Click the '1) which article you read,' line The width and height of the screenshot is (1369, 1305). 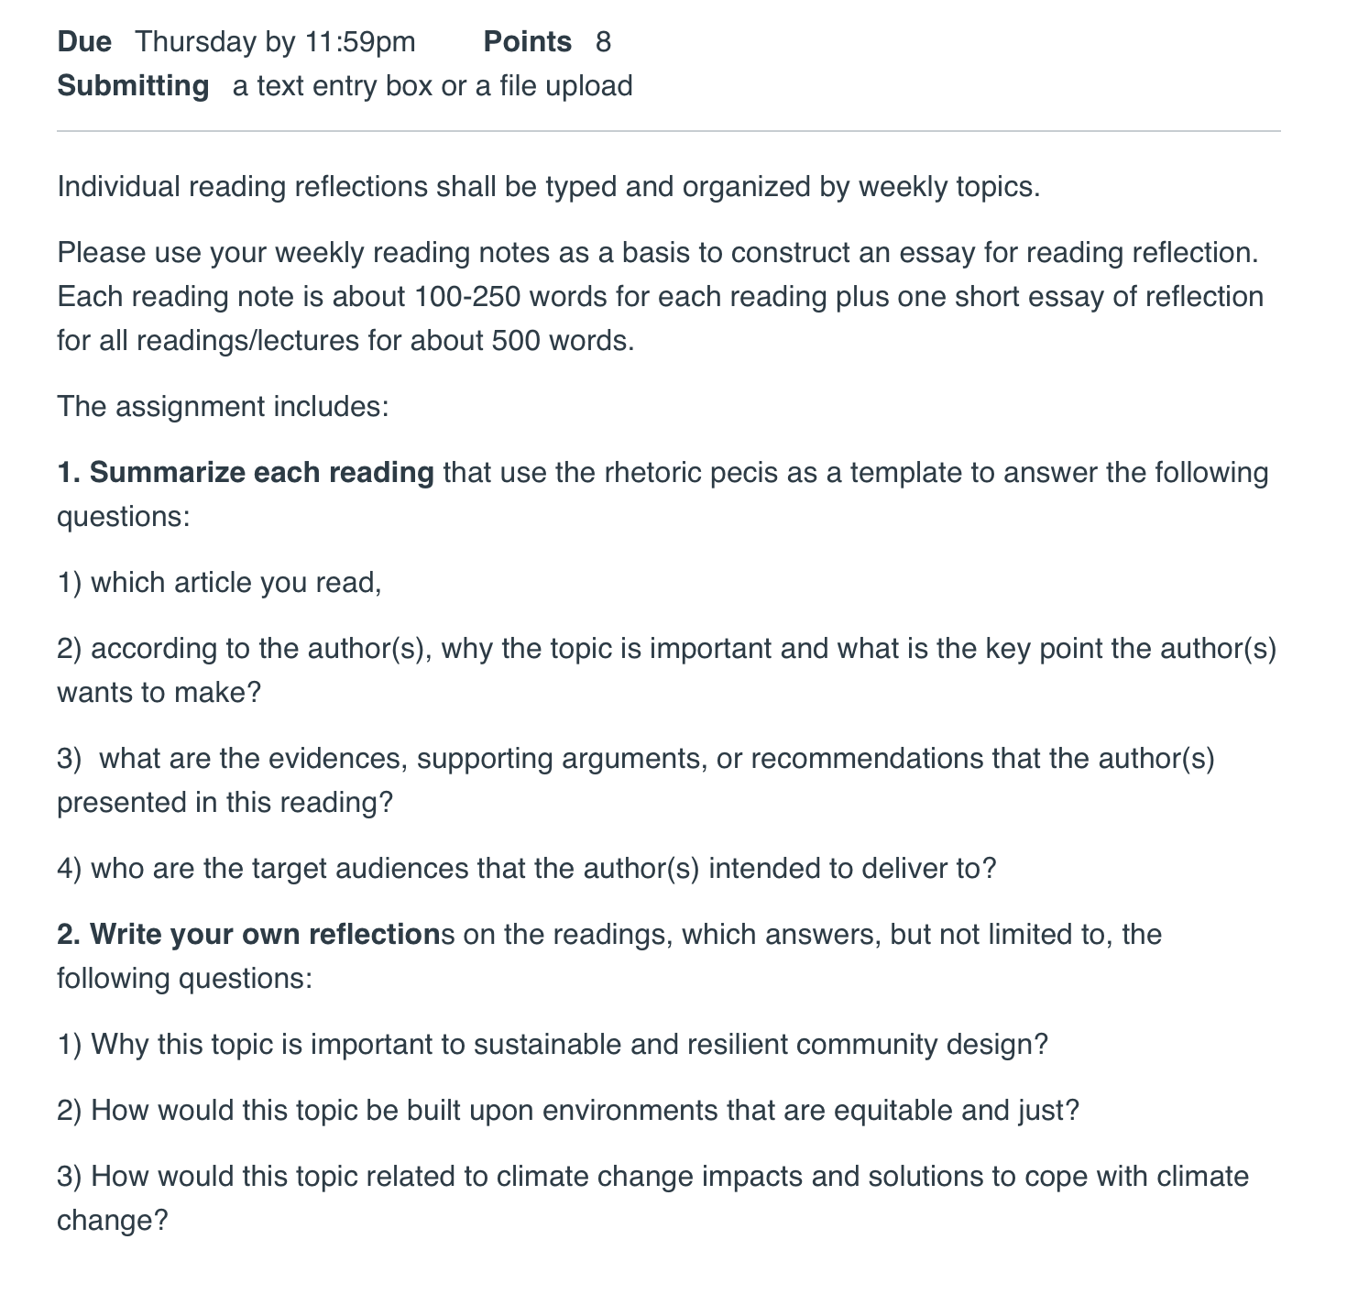click(x=219, y=583)
